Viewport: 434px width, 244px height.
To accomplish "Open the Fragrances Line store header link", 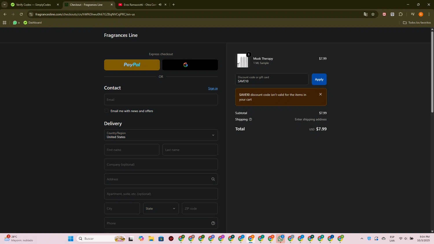I will point(121,35).
